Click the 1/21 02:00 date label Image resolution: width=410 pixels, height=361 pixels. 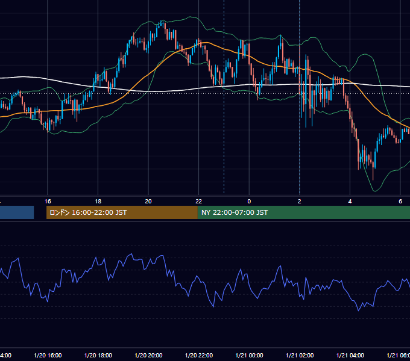300,355
